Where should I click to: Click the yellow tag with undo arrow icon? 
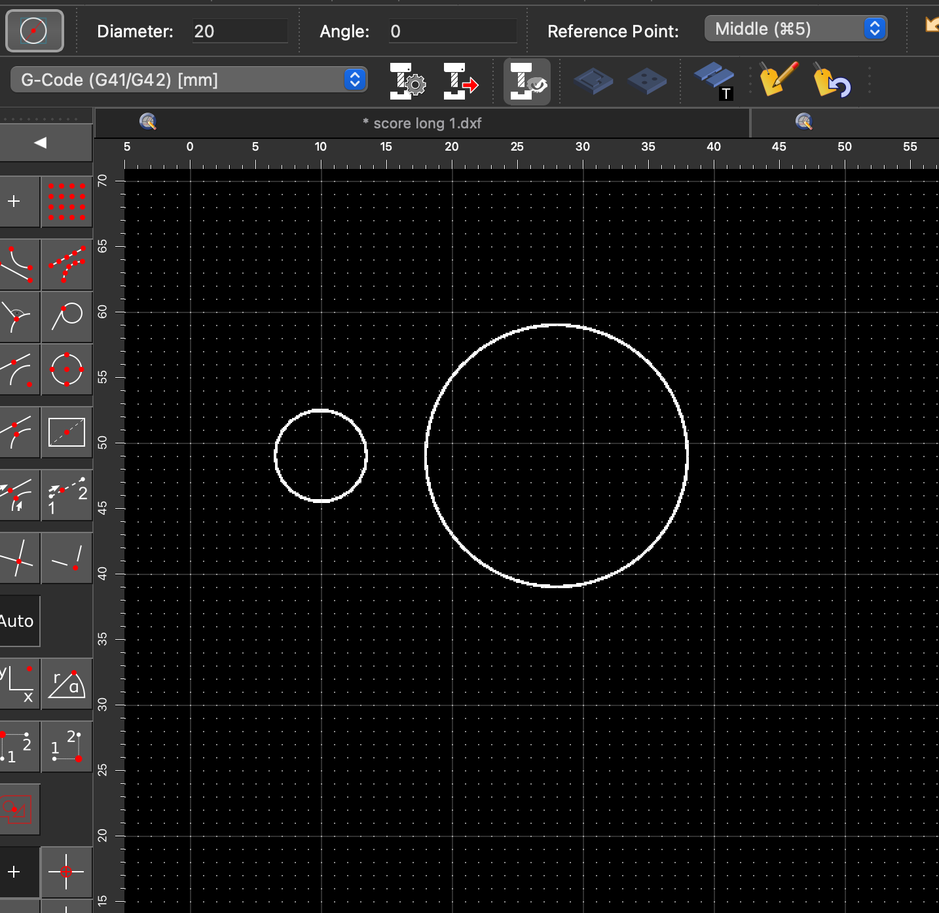pyautogui.click(x=832, y=81)
